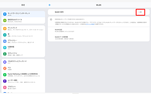Open 音 sound settings
The width and height of the screenshot is (151, 94).
pos(23,35)
